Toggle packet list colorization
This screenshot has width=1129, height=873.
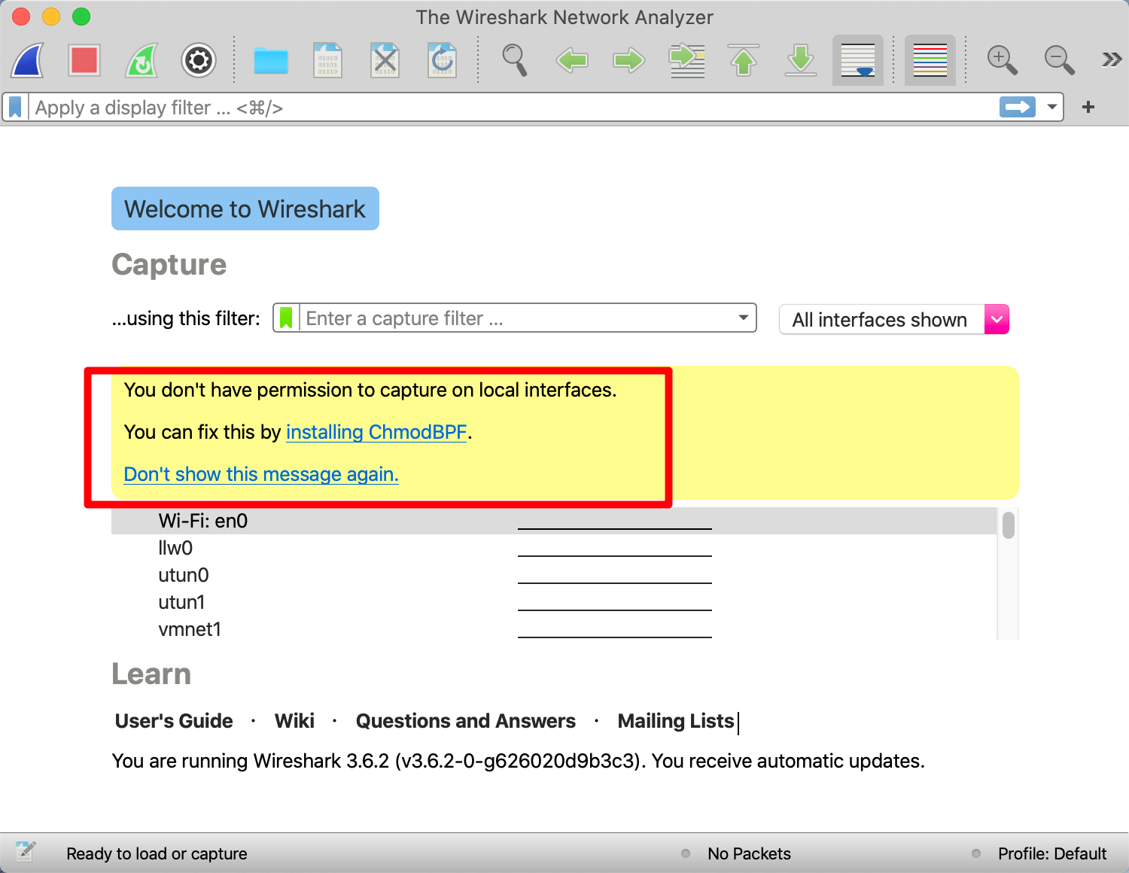coord(930,60)
